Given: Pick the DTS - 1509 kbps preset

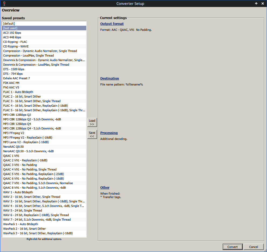Looking at the screenshot, I should point(44,69).
